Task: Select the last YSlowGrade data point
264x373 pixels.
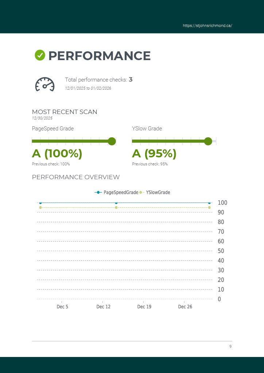Action: click(209, 208)
